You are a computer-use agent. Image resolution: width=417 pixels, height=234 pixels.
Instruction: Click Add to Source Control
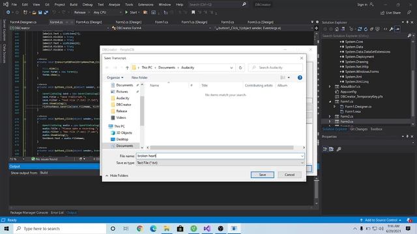click(x=381, y=220)
